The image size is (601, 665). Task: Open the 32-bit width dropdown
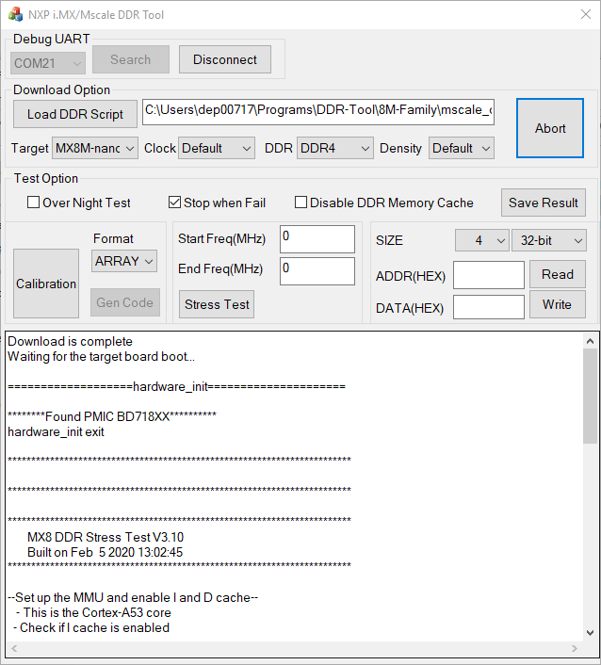point(549,240)
